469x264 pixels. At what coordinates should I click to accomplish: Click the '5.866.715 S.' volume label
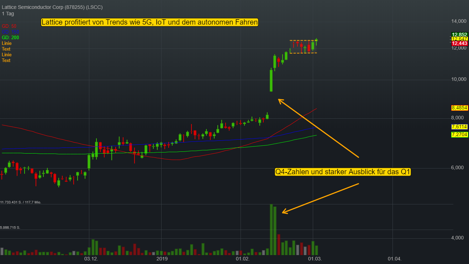tap(10, 227)
